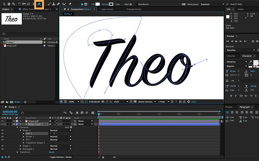Select the Roto Brush tool
This screenshot has height=161, width=259.
tap(64, 4)
